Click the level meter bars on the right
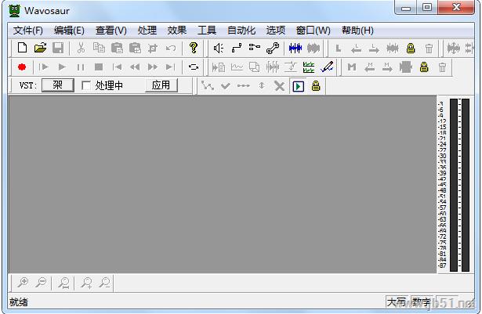 point(459,185)
